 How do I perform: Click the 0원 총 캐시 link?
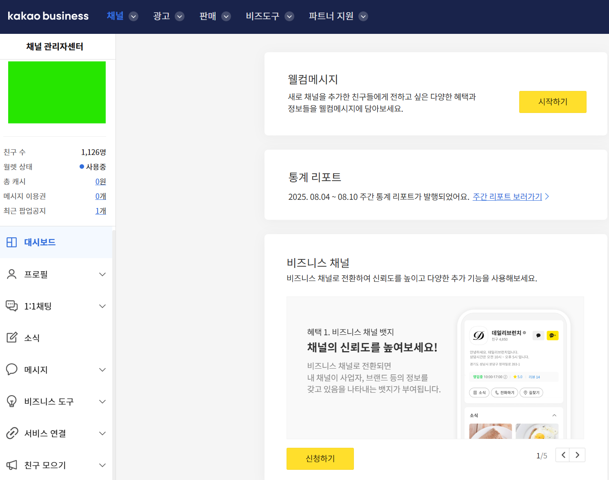point(101,181)
